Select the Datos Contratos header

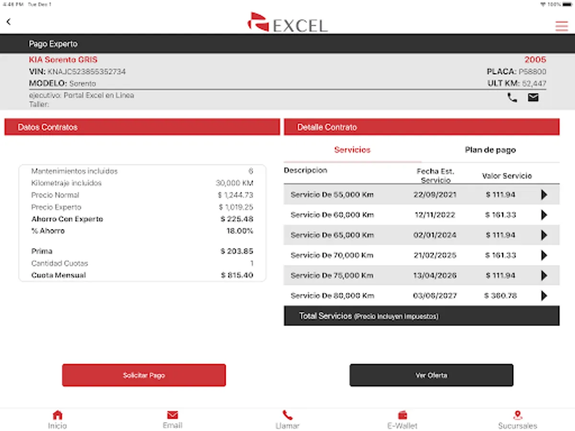tap(142, 127)
